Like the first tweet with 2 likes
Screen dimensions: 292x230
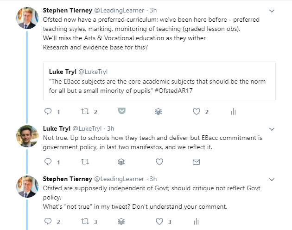[x=196, y=111]
